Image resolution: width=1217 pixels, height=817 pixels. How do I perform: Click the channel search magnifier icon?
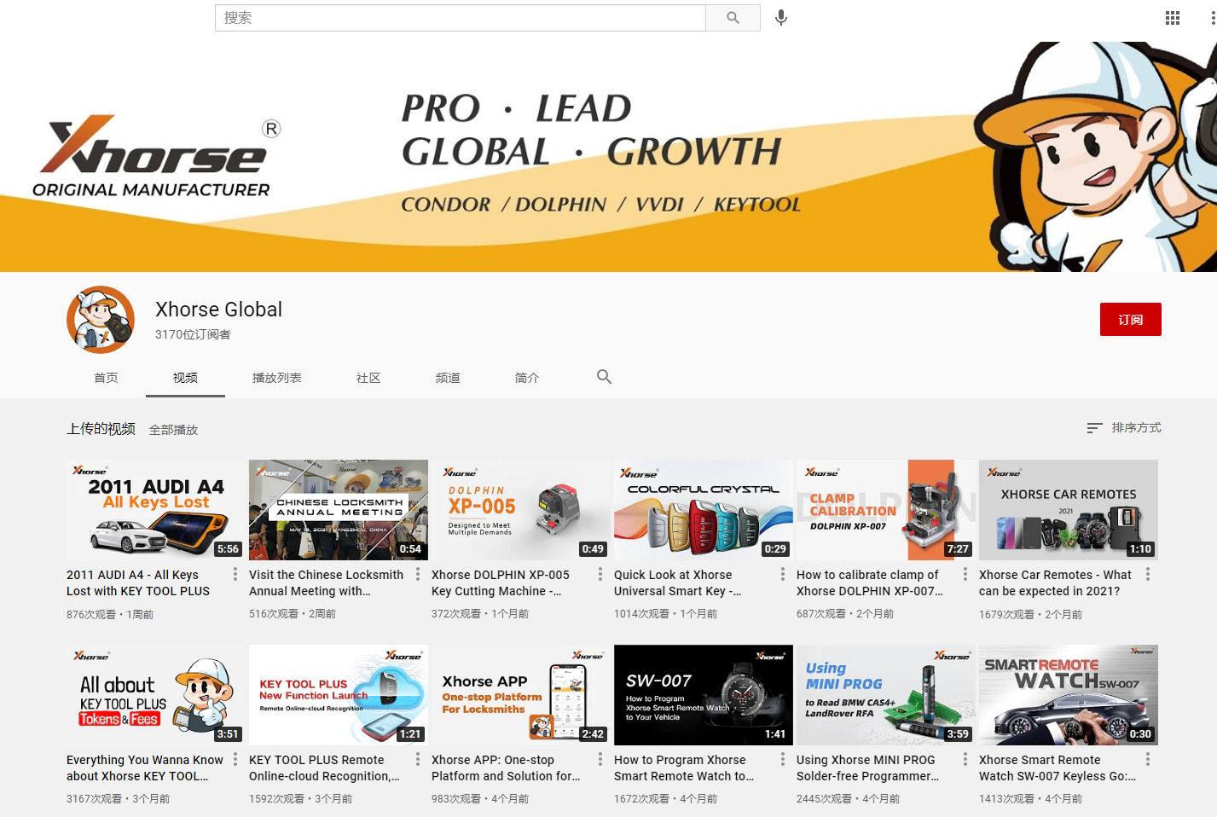pos(604,377)
